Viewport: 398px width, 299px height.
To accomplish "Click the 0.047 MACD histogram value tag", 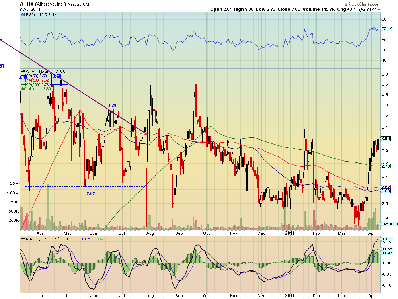I will pyautogui.click(x=387, y=253).
